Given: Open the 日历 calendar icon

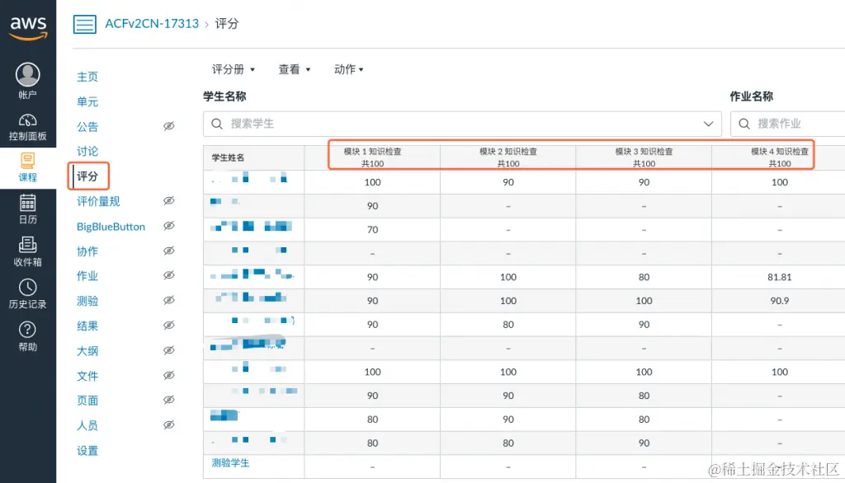Looking at the screenshot, I should click(x=27, y=203).
